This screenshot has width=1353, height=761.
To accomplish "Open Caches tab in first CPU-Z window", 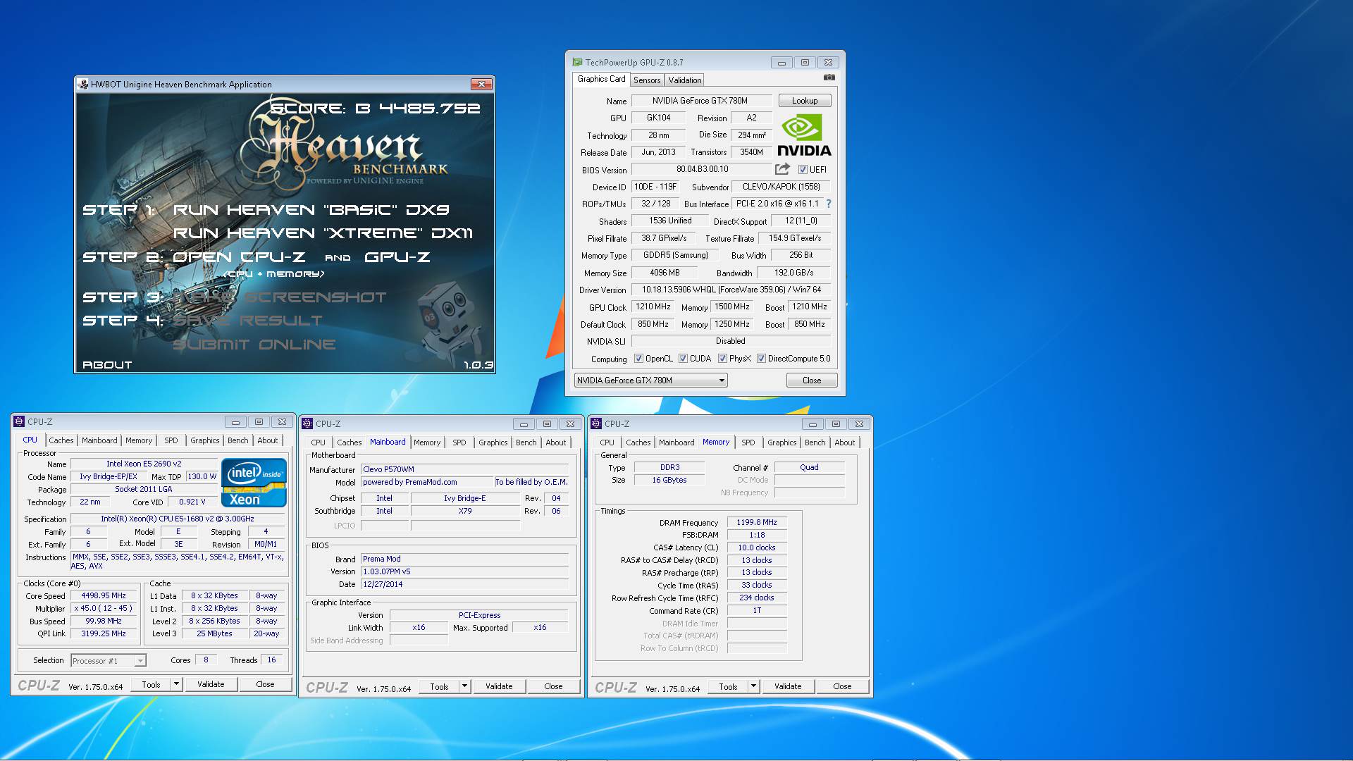I will point(61,440).
